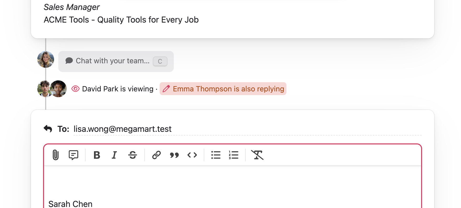Open the saved replies icon
The height and width of the screenshot is (208, 461).
click(73, 155)
